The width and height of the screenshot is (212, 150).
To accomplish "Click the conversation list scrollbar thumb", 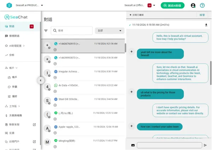I will click(x=125, y=48).
